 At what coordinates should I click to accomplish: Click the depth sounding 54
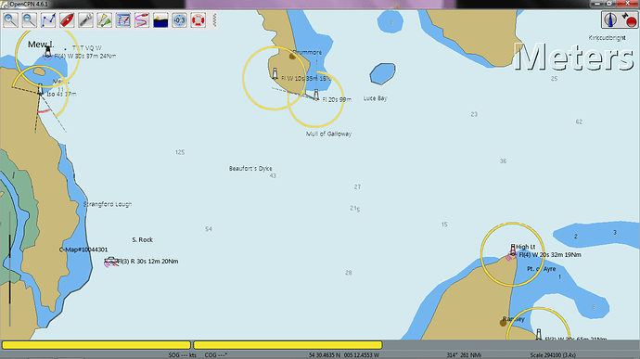(x=209, y=229)
